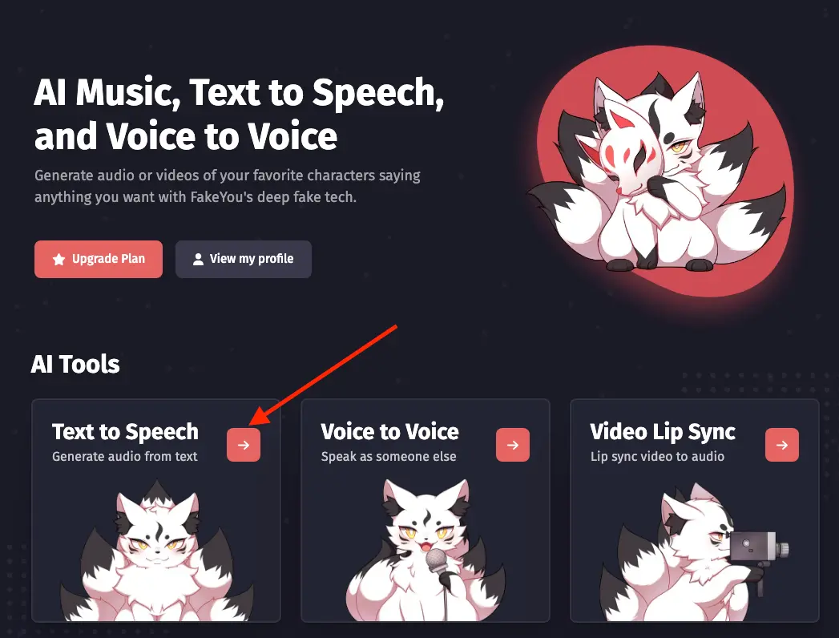
Task: Click the fox with video camera illustration
Action: coord(696,552)
